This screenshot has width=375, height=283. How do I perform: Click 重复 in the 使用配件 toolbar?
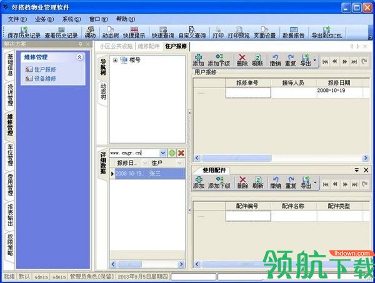pos(291,182)
